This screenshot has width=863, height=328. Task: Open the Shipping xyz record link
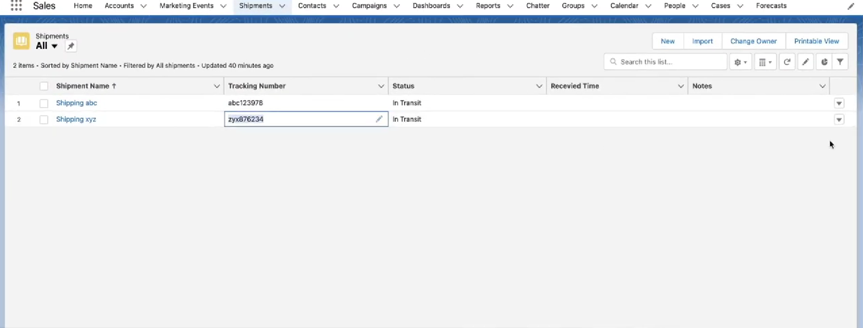(x=76, y=119)
